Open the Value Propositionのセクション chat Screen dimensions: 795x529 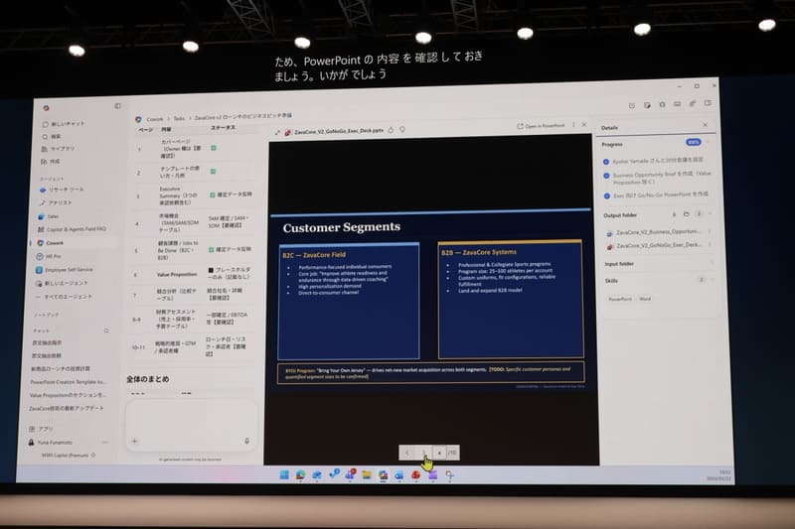(68, 395)
